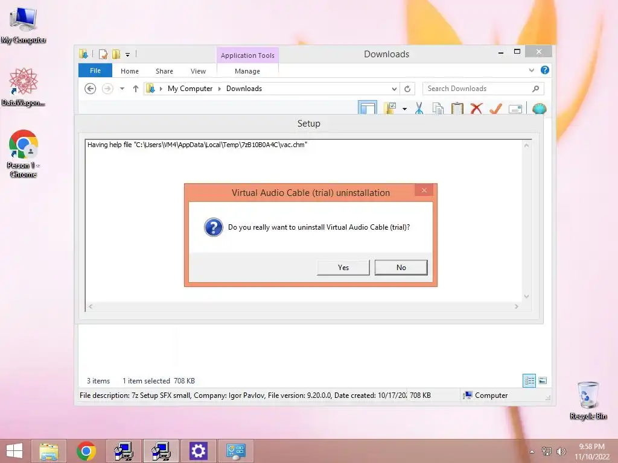Switch to the Share ribbon tab

pyautogui.click(x=164, y=71)
